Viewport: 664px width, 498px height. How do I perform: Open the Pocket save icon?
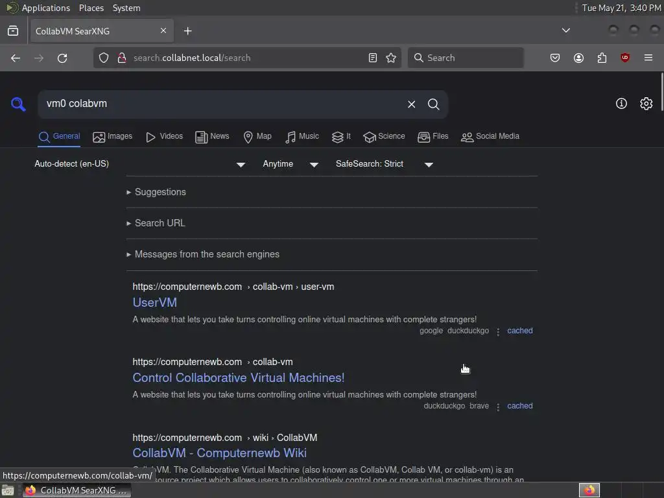click(x=555, y=58)
